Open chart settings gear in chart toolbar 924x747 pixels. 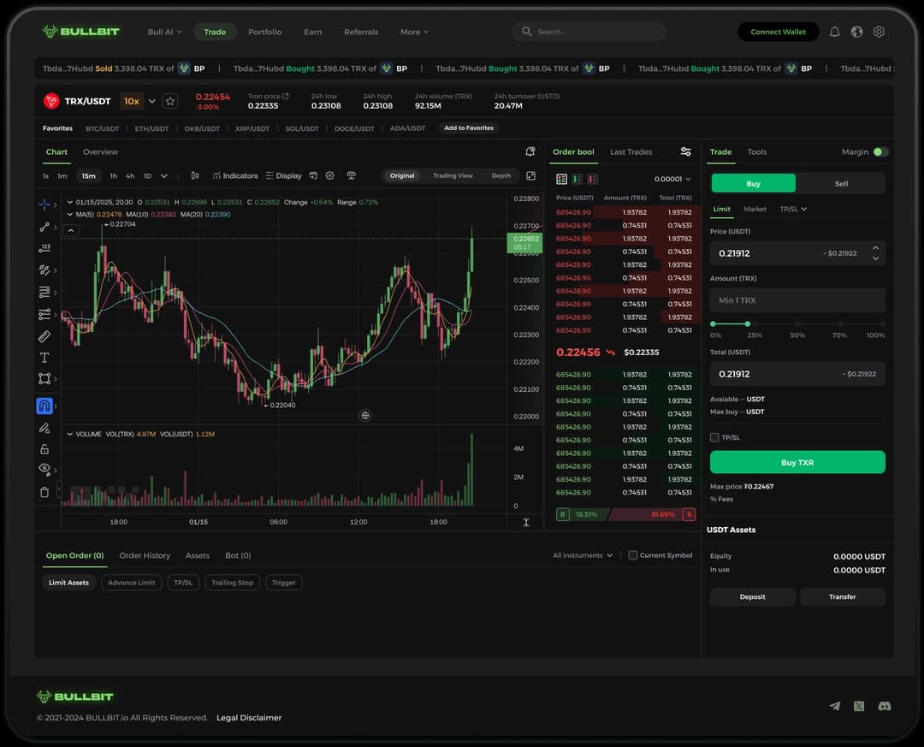pos(330,175)
